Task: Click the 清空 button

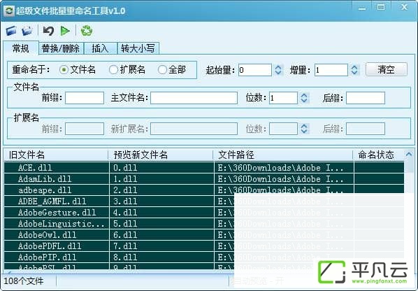Action: pos(387,70)
